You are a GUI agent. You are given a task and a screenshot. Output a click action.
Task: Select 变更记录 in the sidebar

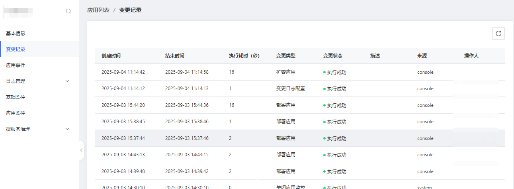tap(16, 49)
